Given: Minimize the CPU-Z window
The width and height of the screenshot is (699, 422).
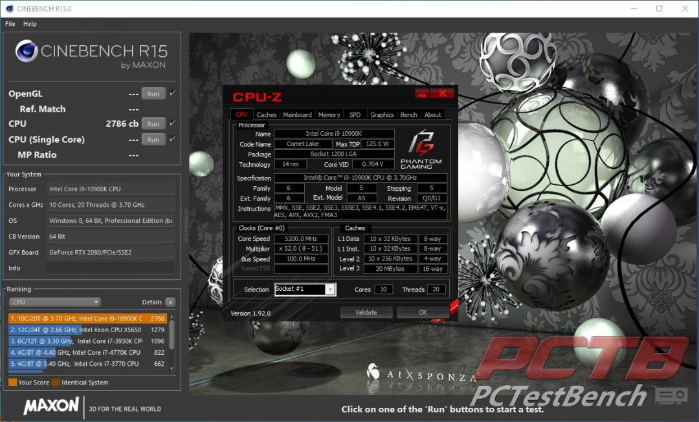Looking at the screenshot, I should pos(422,93).
